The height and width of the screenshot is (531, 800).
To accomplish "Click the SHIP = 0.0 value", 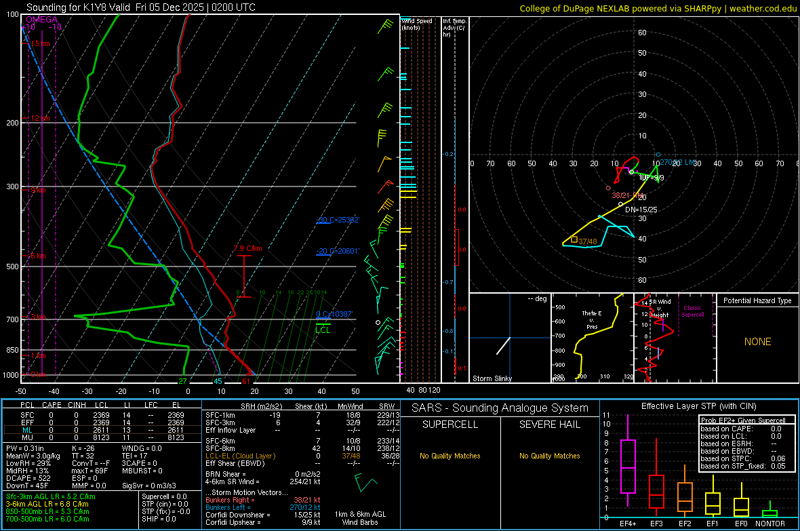I will pos(159,519).
